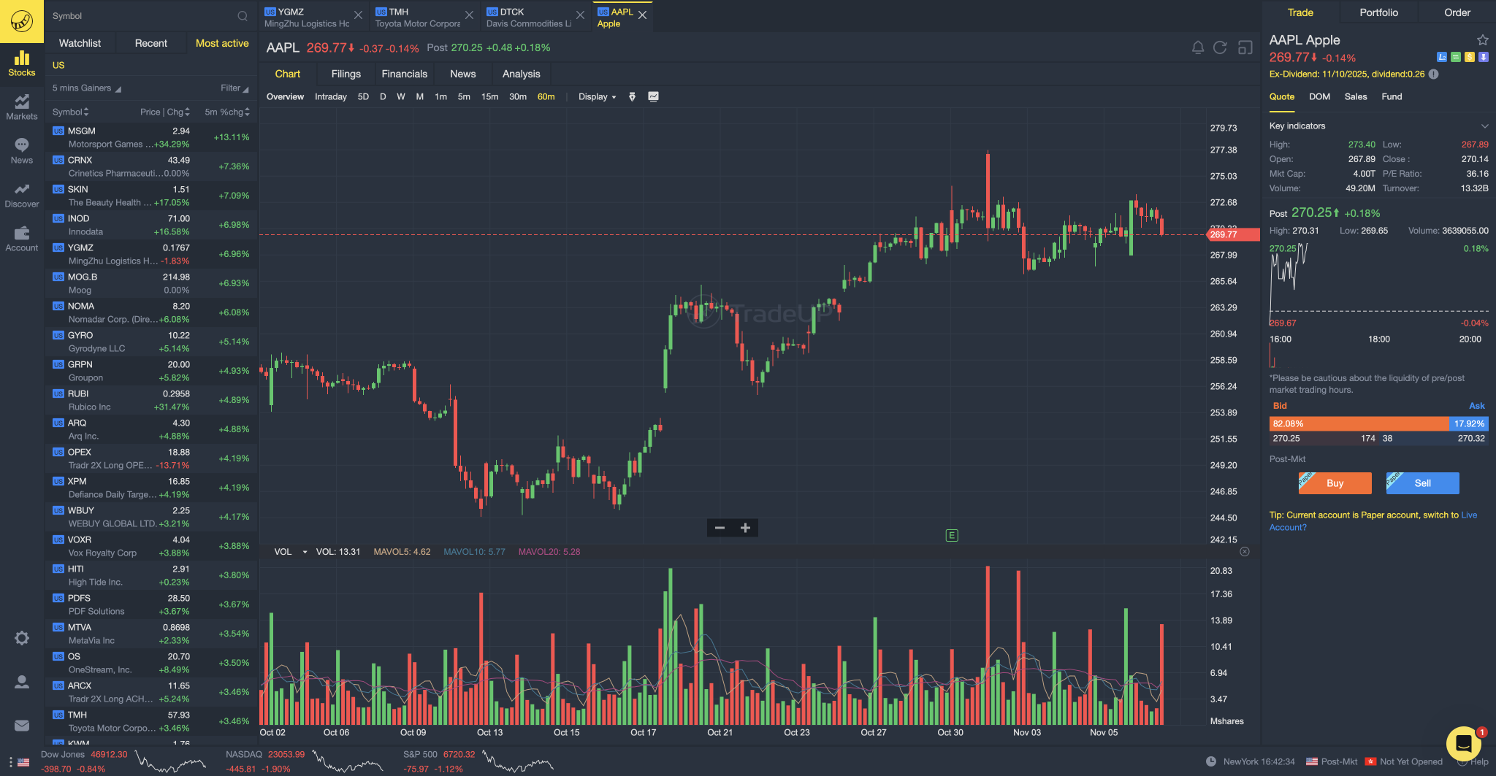Click the zoom-in control on the chart
The height and width of the screenshot is (776, 1496).
(x=745, y=527)
